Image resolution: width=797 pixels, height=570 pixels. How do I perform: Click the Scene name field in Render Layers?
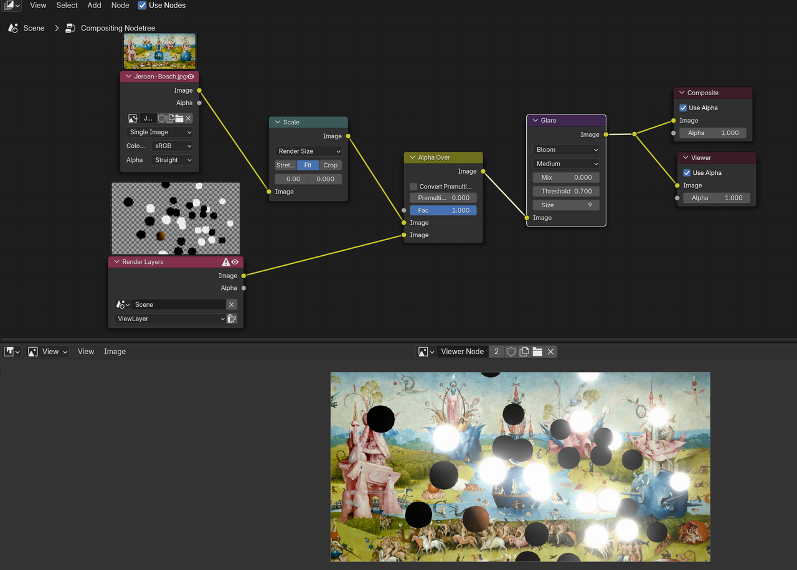(x=178, y=304)
